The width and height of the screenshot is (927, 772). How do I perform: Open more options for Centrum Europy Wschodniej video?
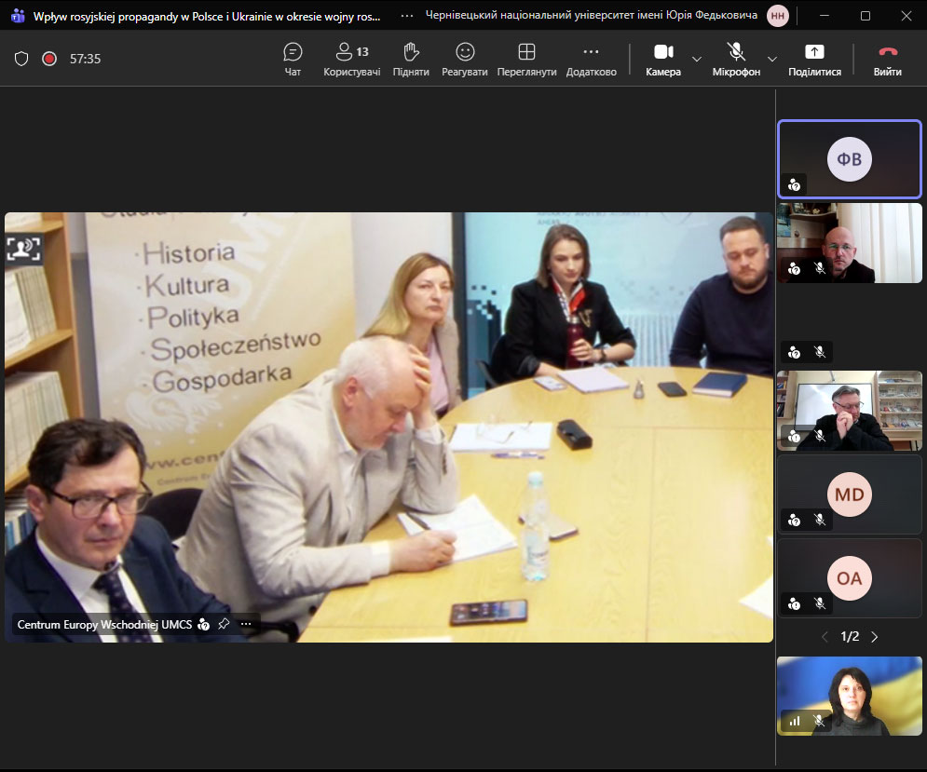(x=246, y=624)
